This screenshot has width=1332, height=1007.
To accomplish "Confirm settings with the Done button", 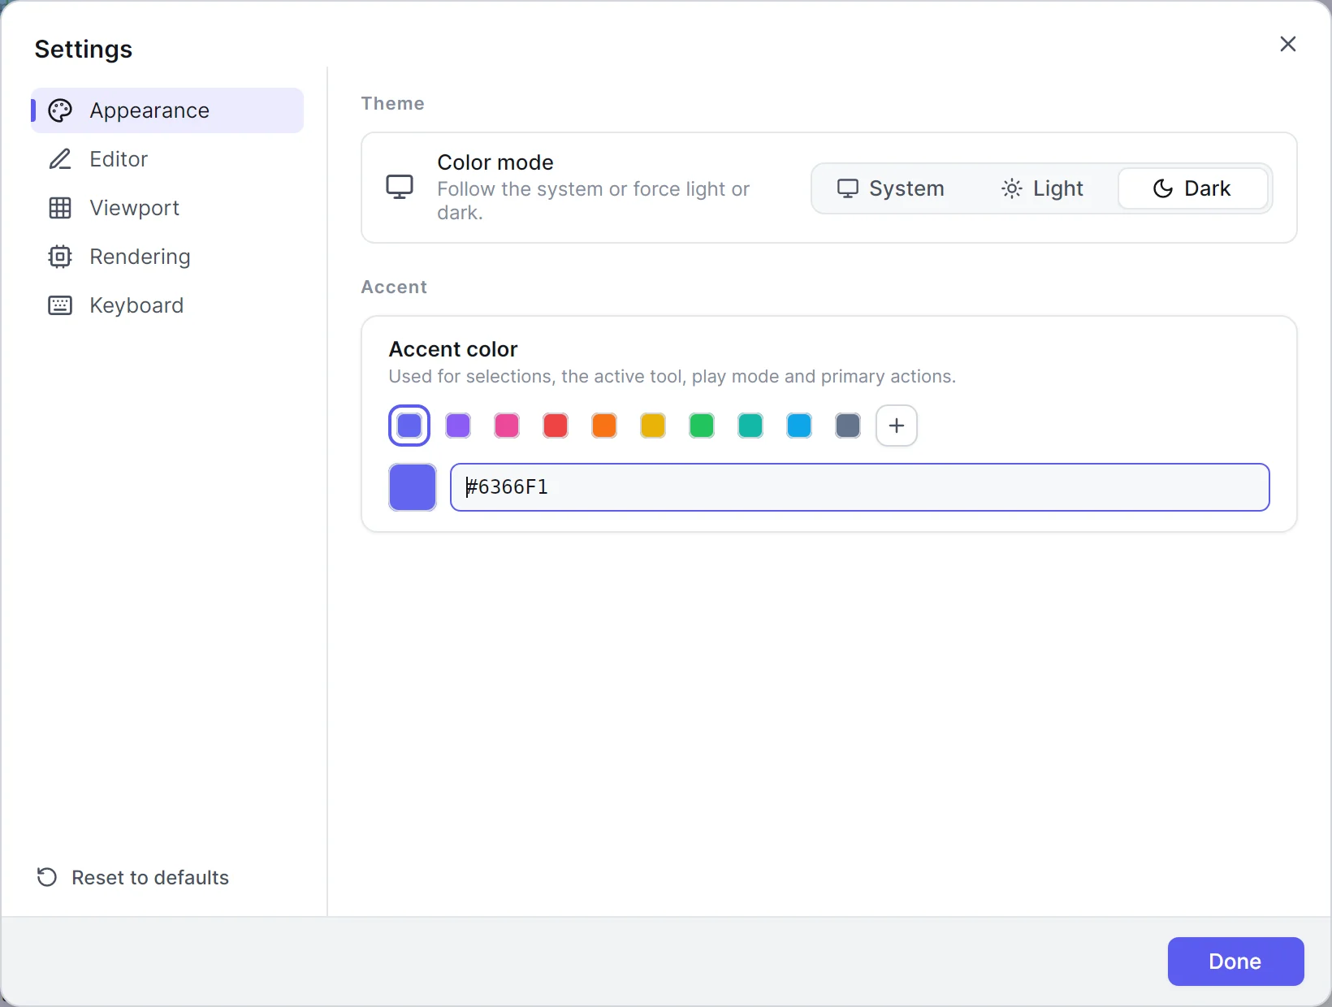I will pyautogui.click(x=1235, y=962).
